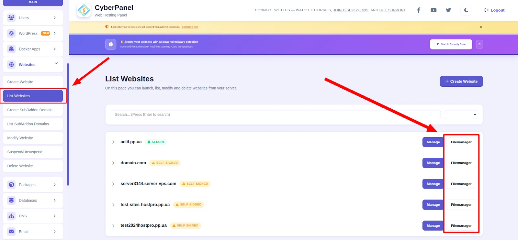Follow the Configure now link
The height and width of the screenshot is (240, 518).
click(190, 27)
